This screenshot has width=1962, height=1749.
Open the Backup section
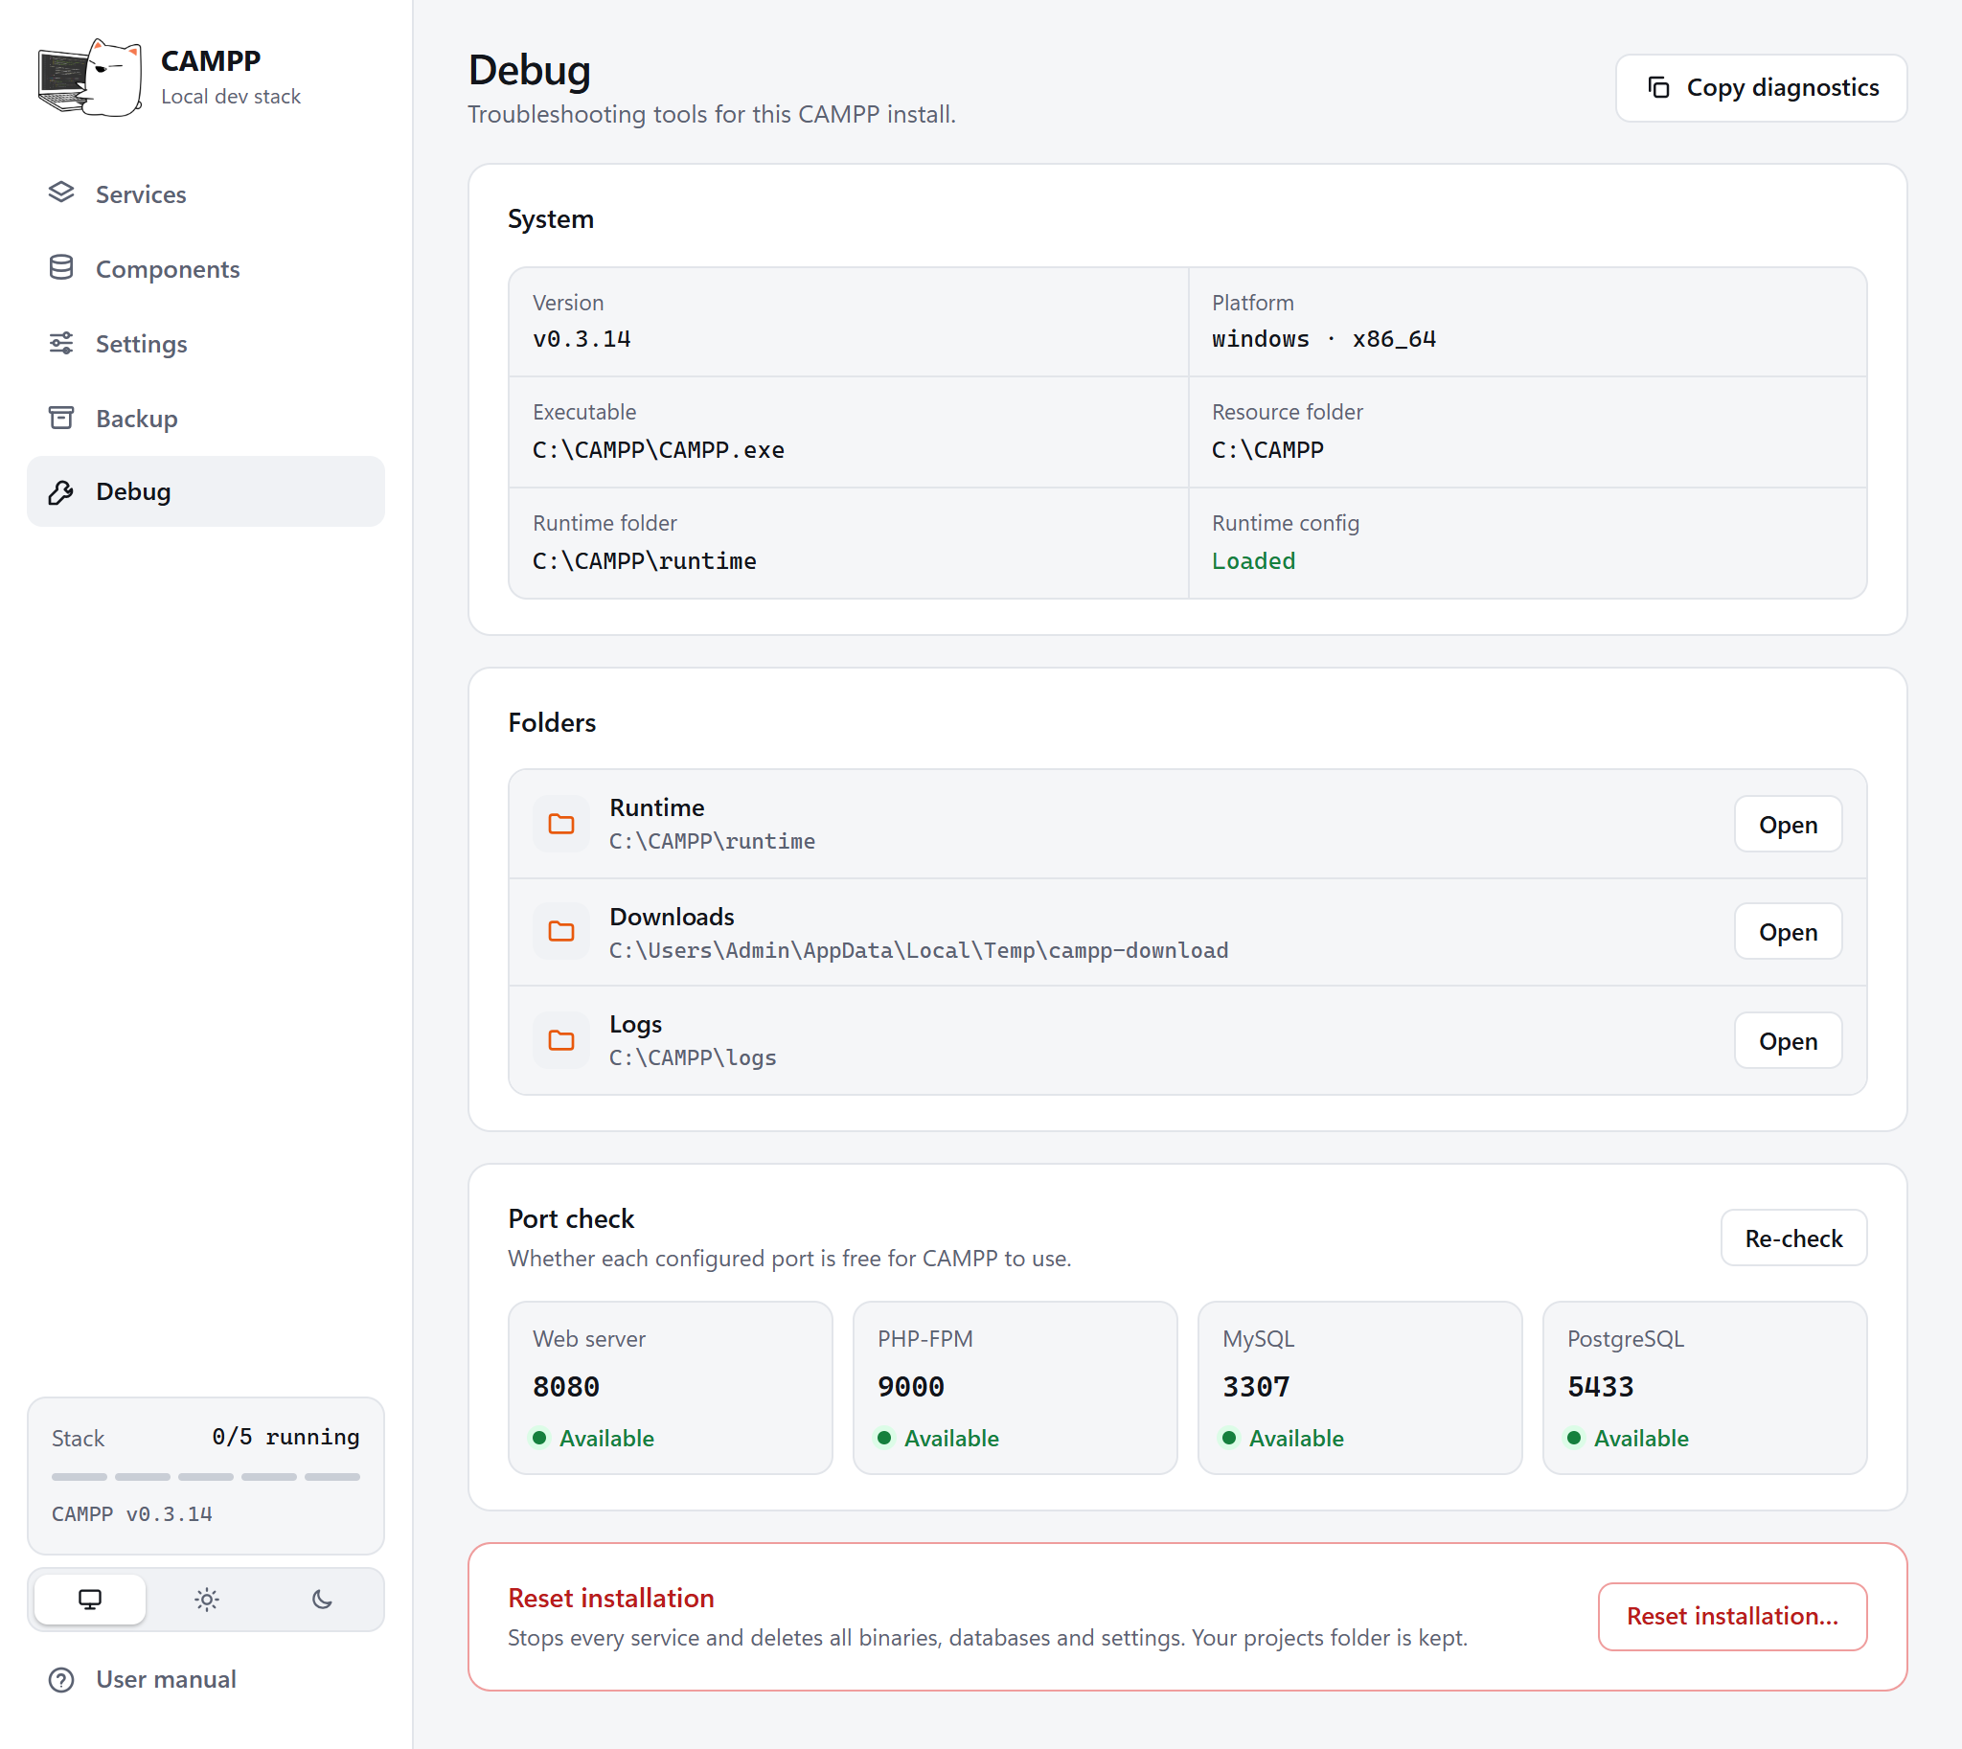[x=206, y=418]
